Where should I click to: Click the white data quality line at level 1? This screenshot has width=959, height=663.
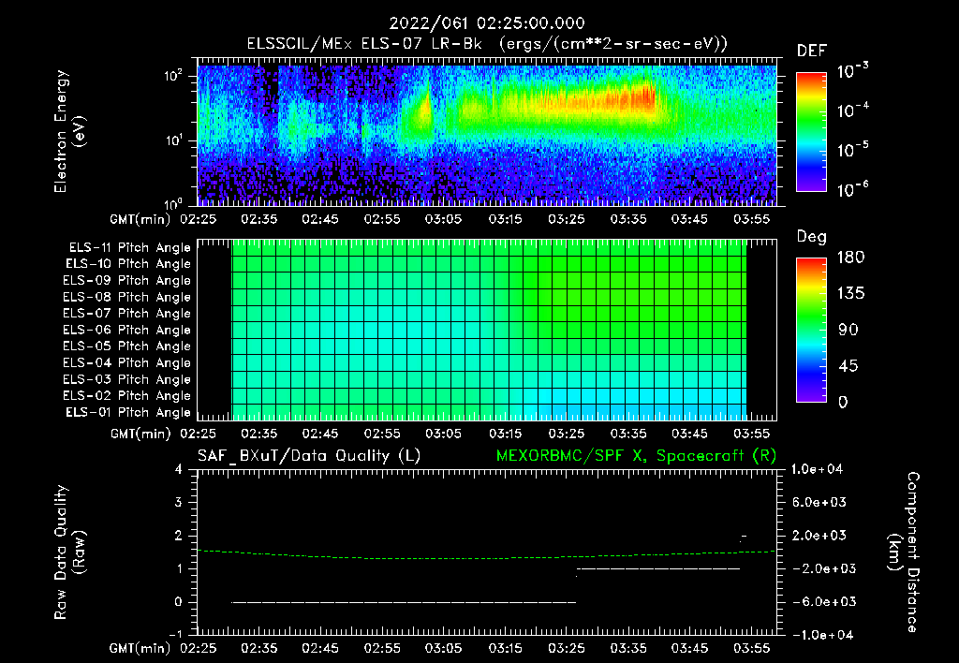click(658, 568)
